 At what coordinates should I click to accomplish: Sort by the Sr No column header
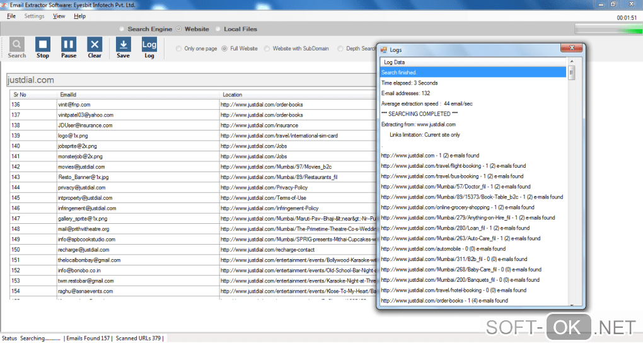coord(33,95)
